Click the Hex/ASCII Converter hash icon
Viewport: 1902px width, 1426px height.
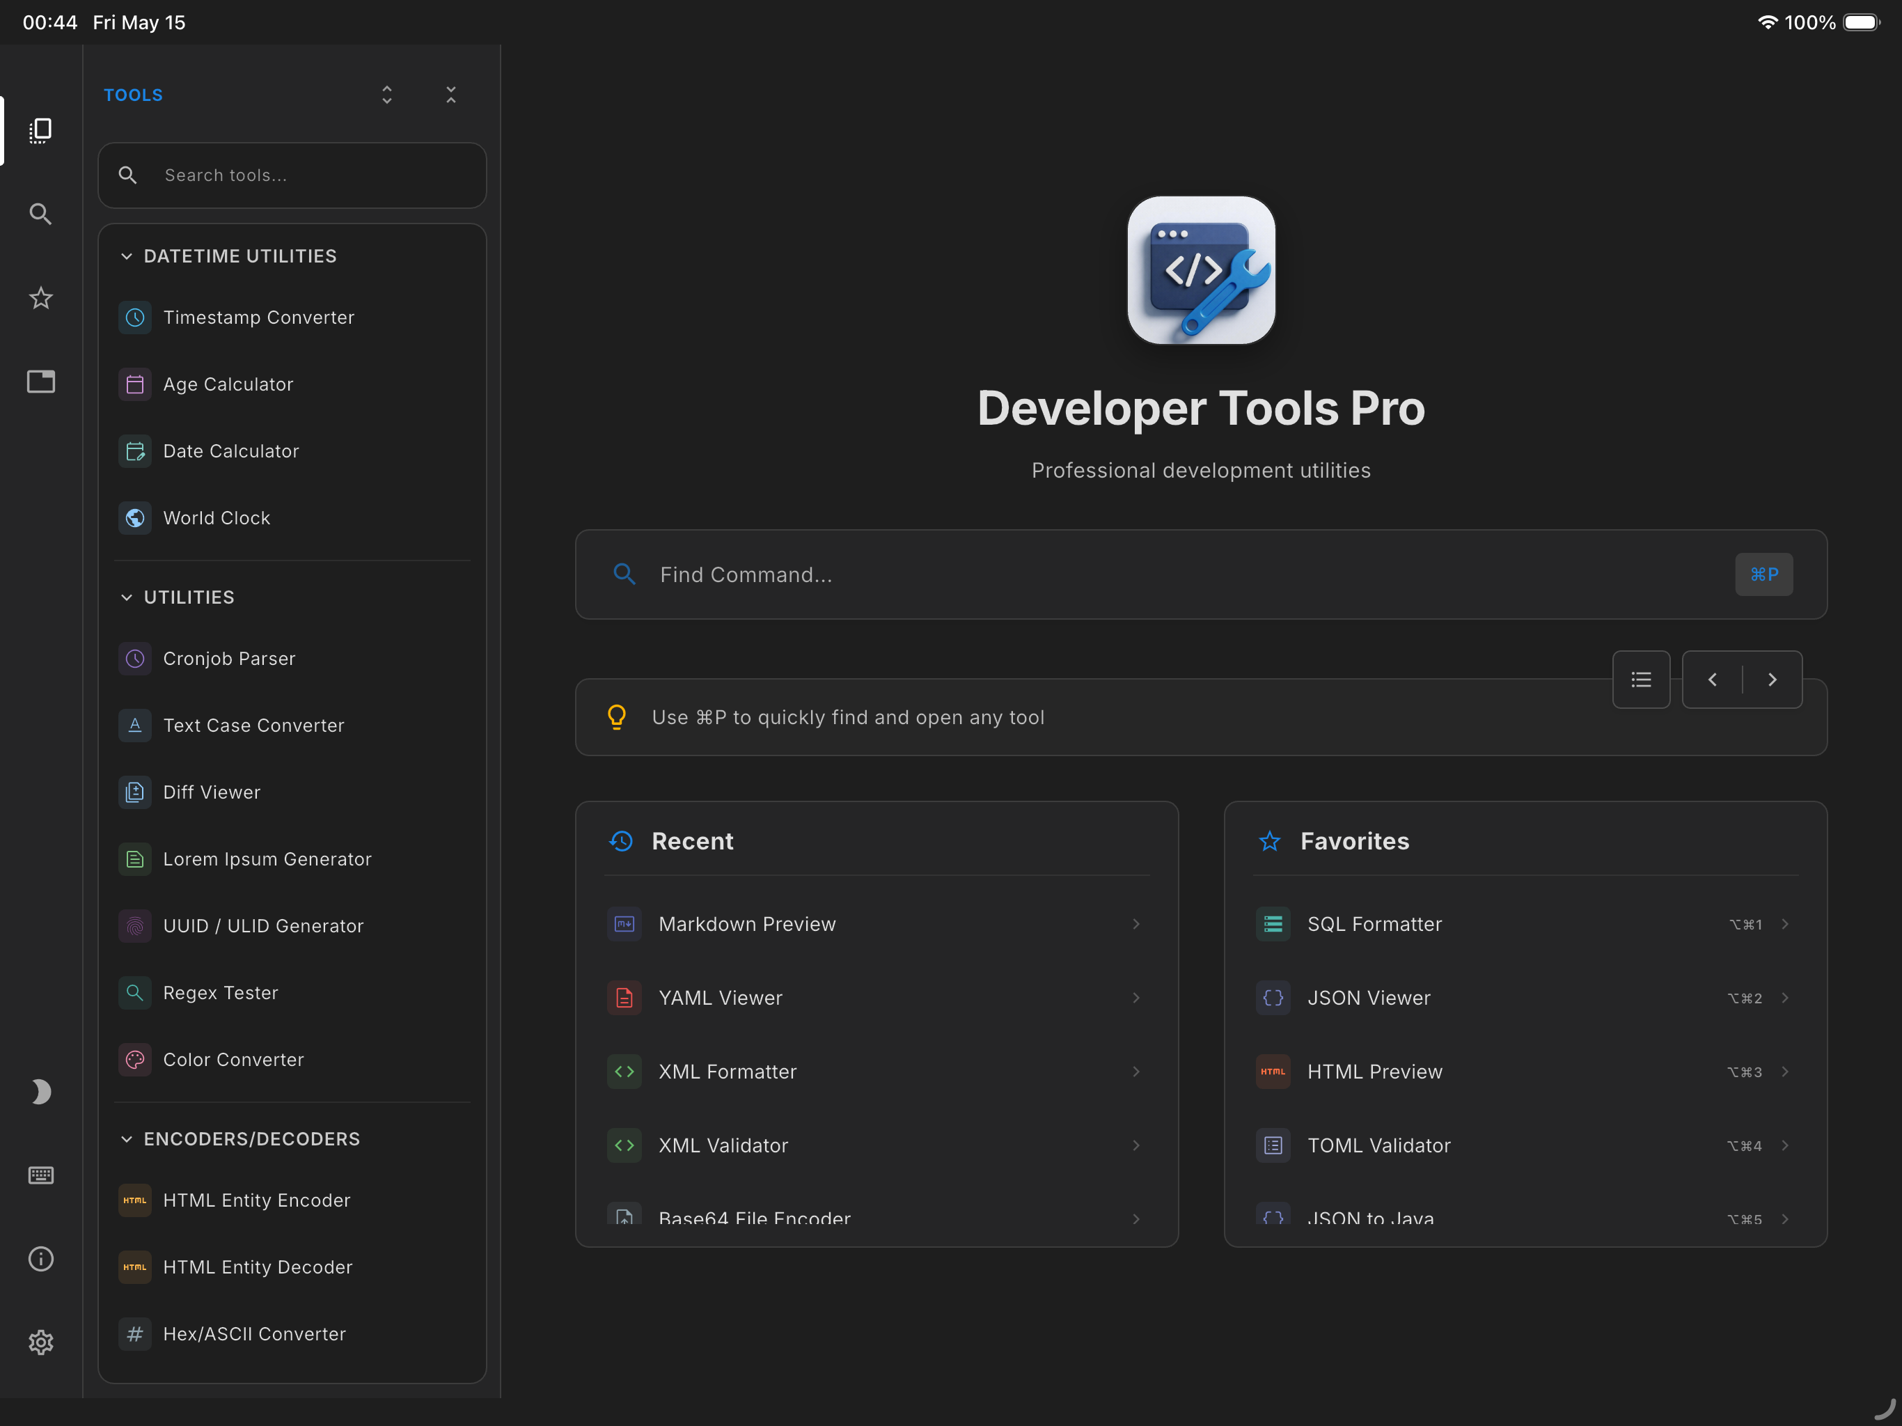(x=135, y=1334)
